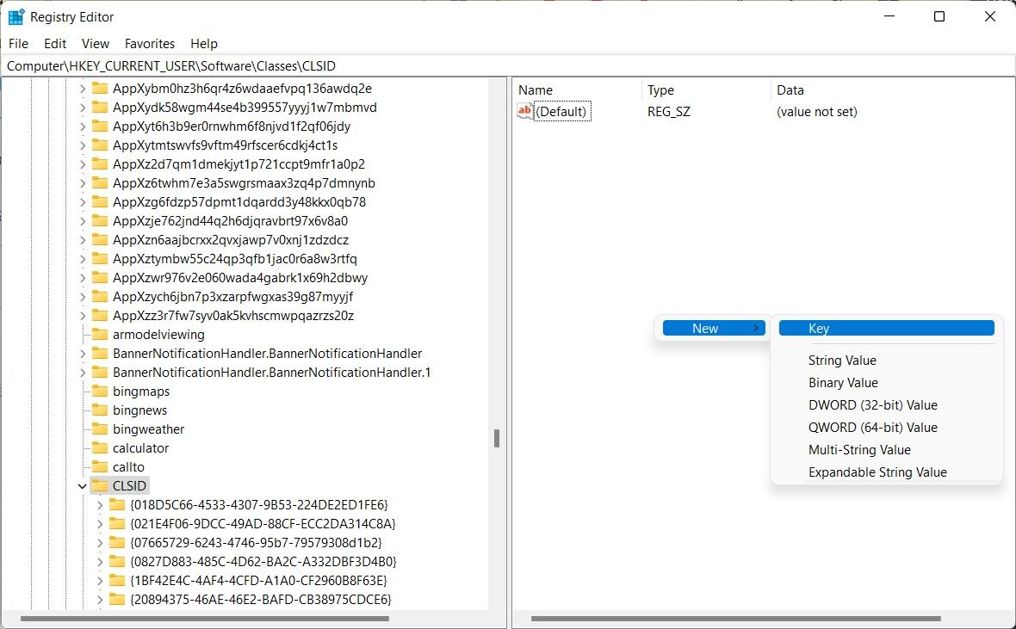Open the Favorites menu

(149, 43)
